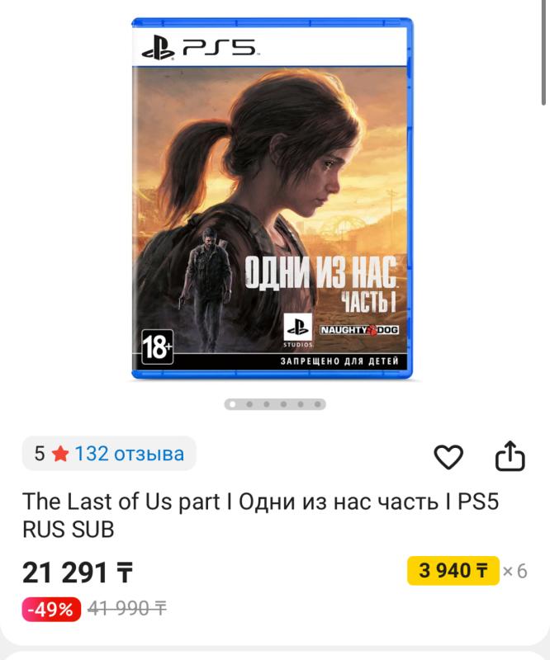The height and width of the screenshot is (660, 550).
Task: Click the crossed-out 41 990 ₸ old price
Action: pyautogui.click(x=127, y=609)
